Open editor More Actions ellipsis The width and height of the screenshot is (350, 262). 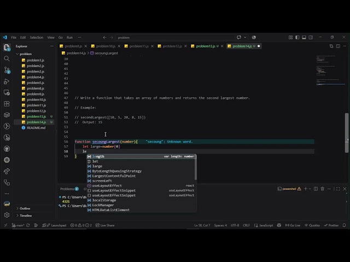click(345, 46)
